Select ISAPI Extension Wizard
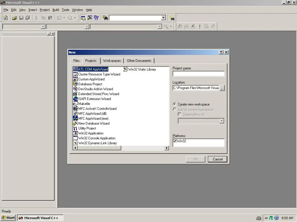Viewport: 297px width, 222px height. click(92, 99)
